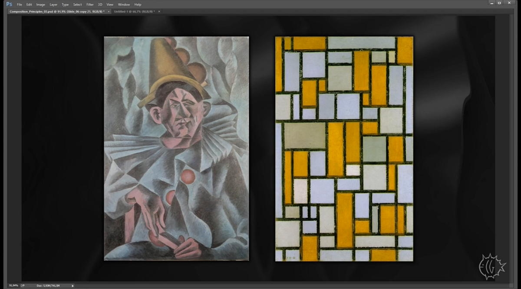Click the cubist Pierrot painting on the canvas
This screenshot has width=521, height=289.
(x=176, y=148)
